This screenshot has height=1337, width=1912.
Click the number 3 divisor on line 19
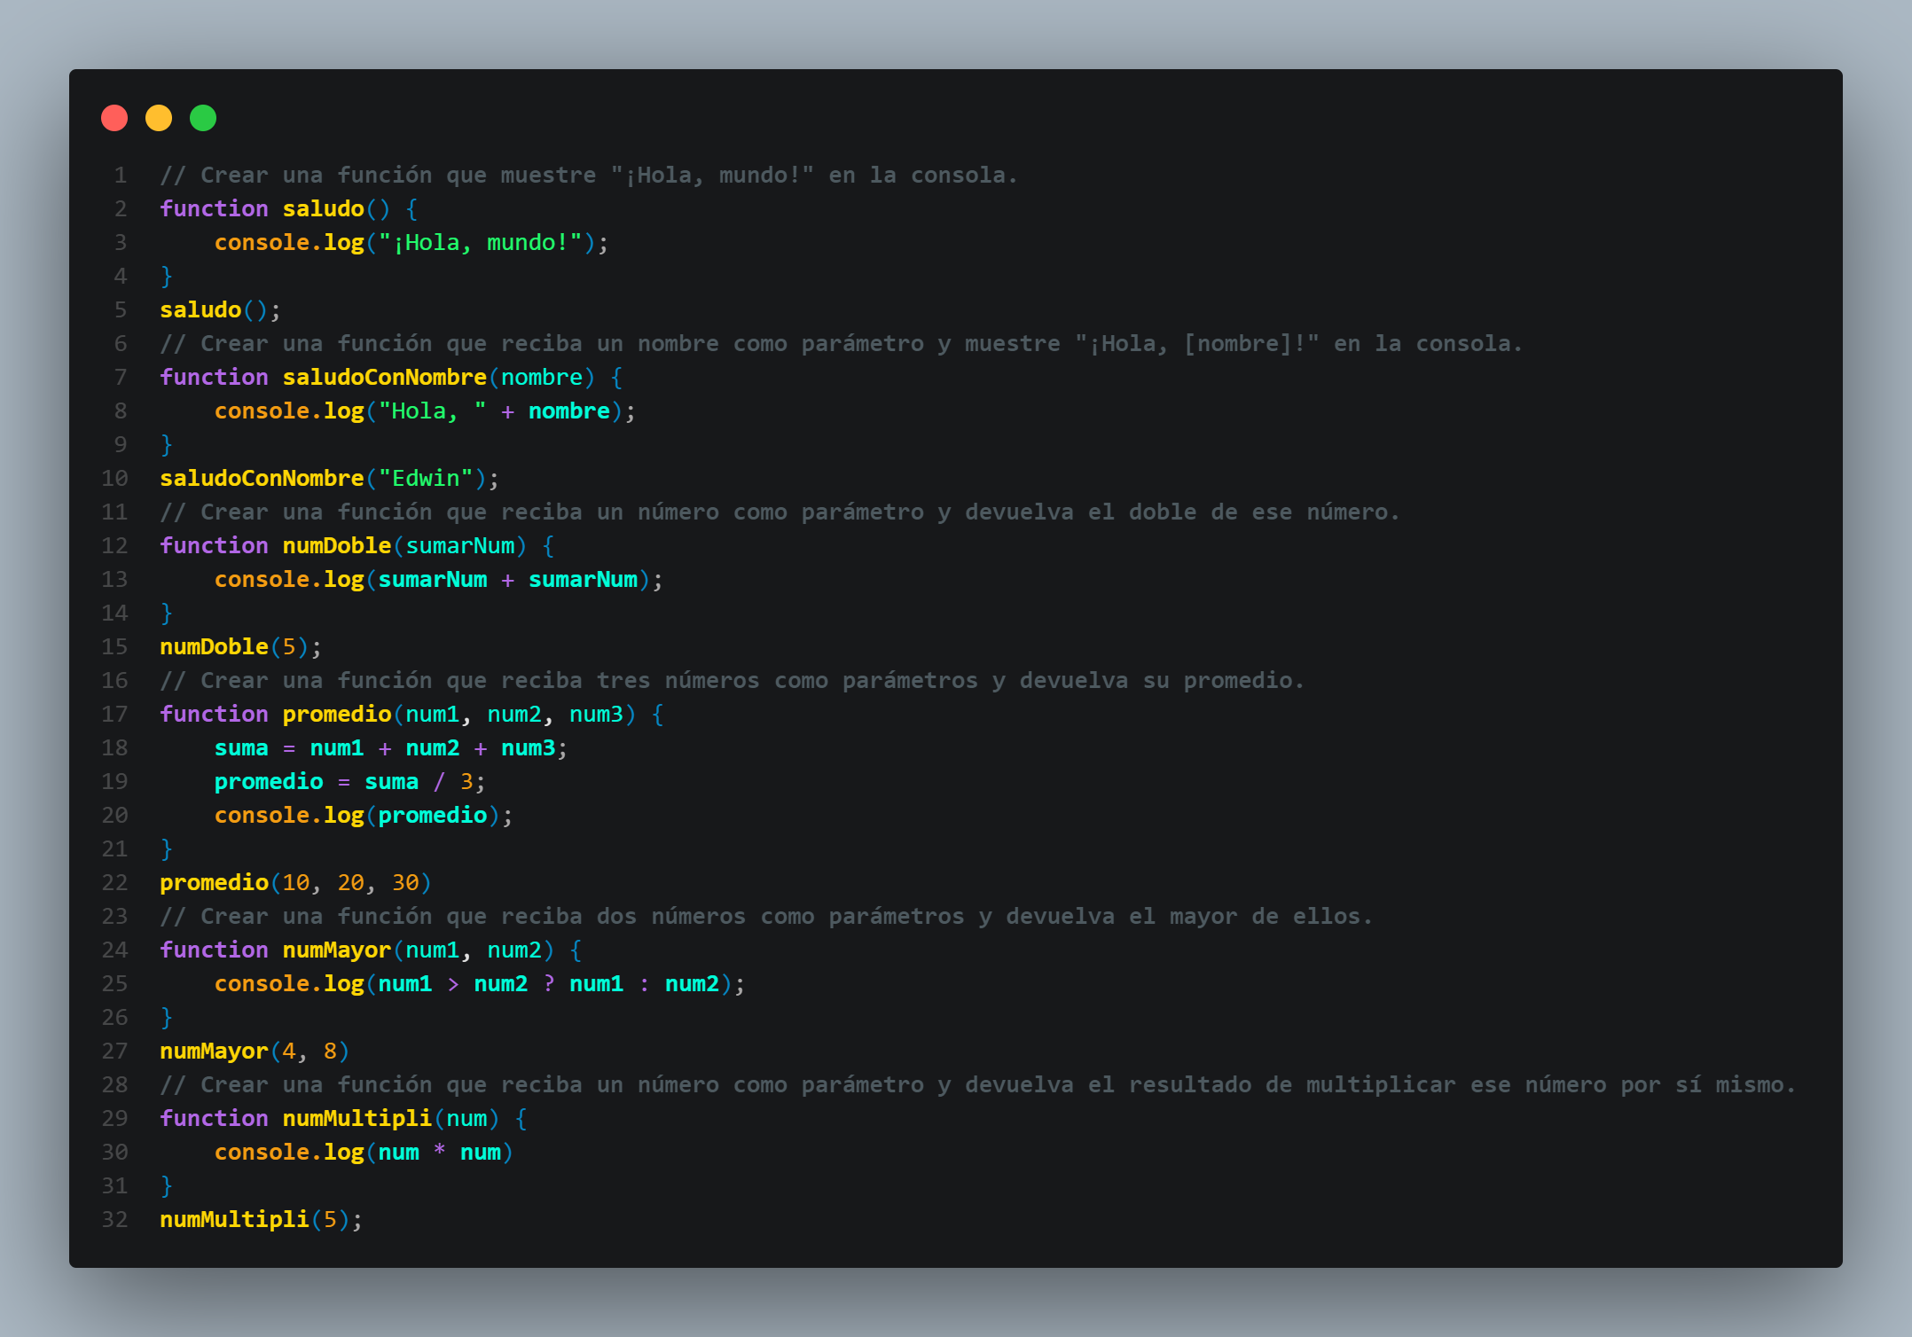(466, 782)
